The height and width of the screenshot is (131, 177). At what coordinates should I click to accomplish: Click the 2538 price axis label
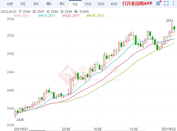pyautogui.click(x=10, y=19)
